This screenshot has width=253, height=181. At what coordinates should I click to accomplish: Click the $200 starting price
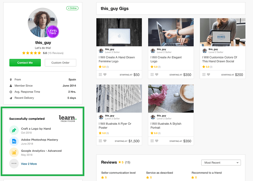click(x=239, y=75)
